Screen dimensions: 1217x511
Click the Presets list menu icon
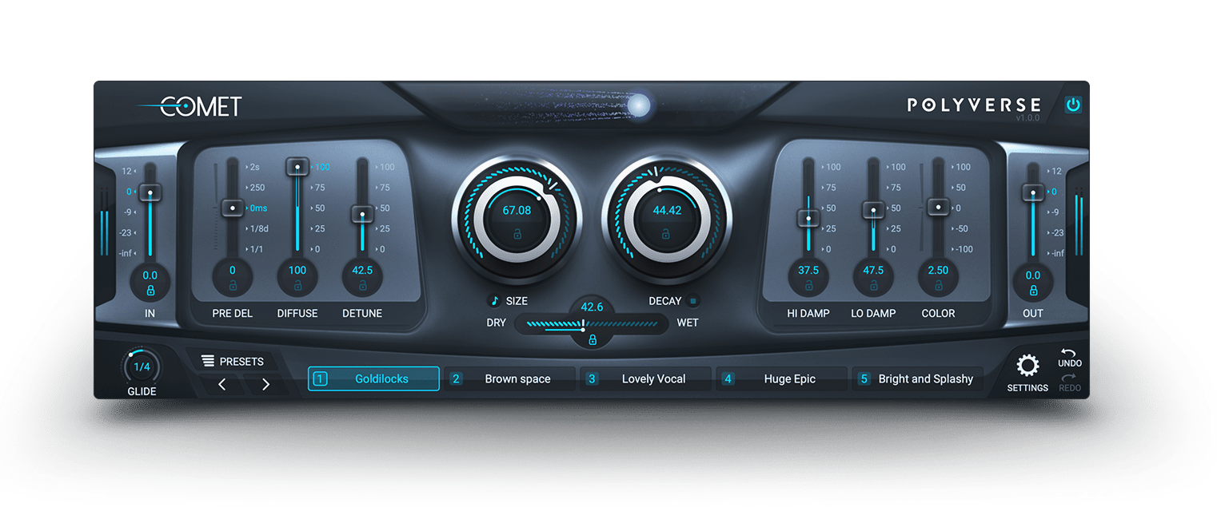(x=208, y=361)
